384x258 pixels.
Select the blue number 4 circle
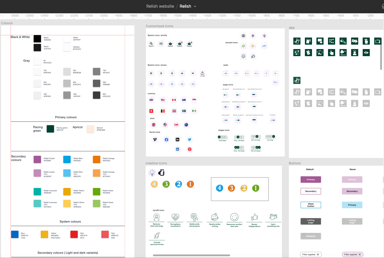[x=220, y=188]
